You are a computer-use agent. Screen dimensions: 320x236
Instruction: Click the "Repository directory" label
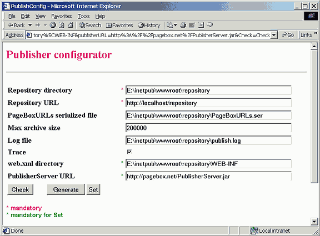pos(40,90)
